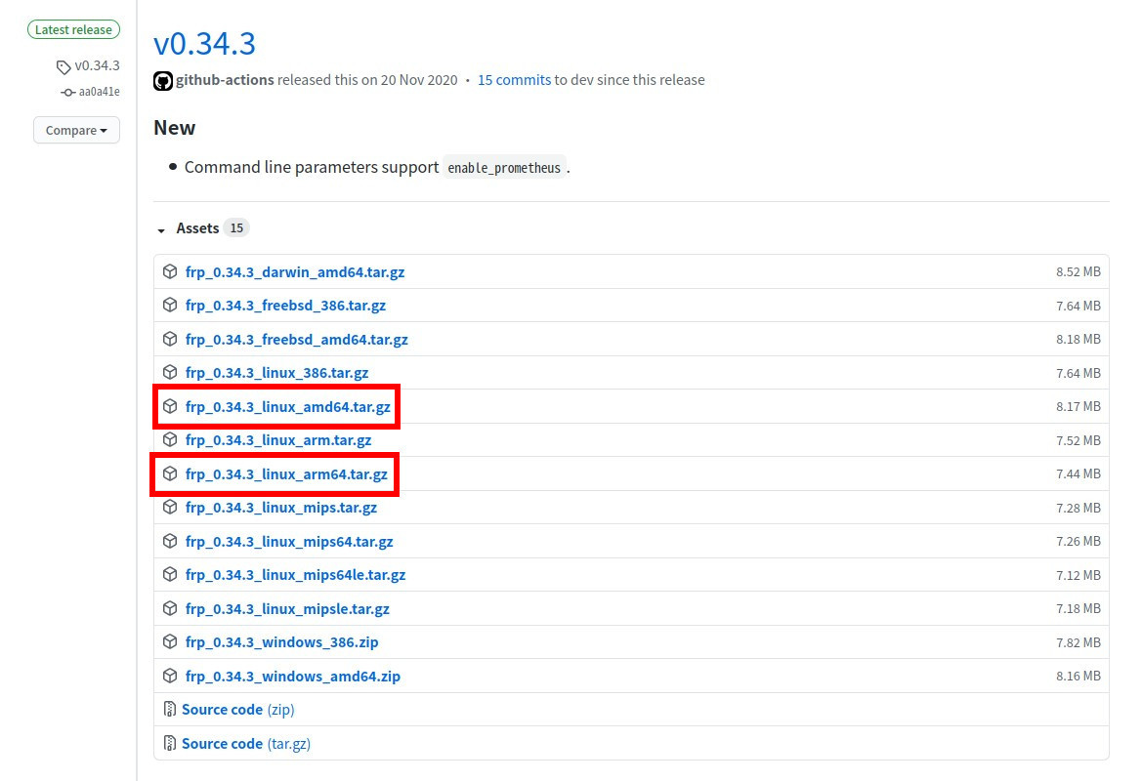Click the zip file icon beside Source code (zip)
Screen dimensions: 1142x781
pyautogui.click(x=170, y=709)
